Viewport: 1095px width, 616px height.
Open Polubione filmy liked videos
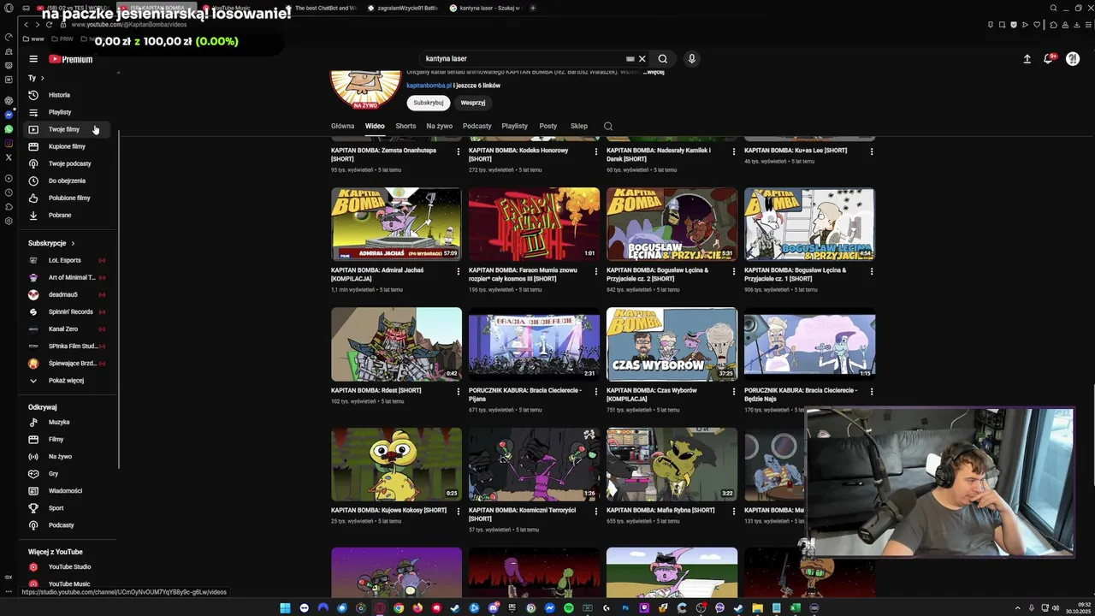[x=68, y=198]
